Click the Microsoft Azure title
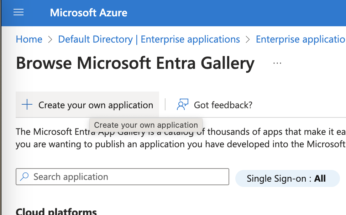 89,13
